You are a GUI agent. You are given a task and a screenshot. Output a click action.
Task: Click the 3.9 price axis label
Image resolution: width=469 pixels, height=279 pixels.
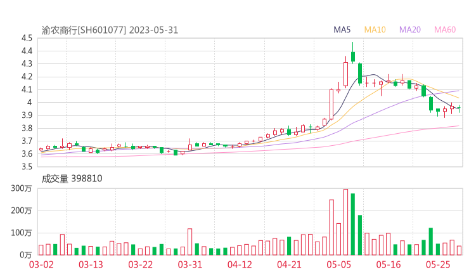tap(27, 115)
